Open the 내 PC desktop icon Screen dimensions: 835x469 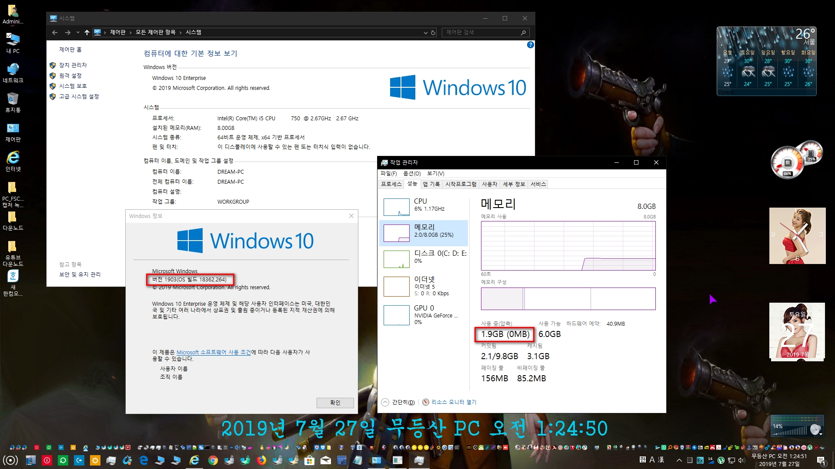pos(13,43)
